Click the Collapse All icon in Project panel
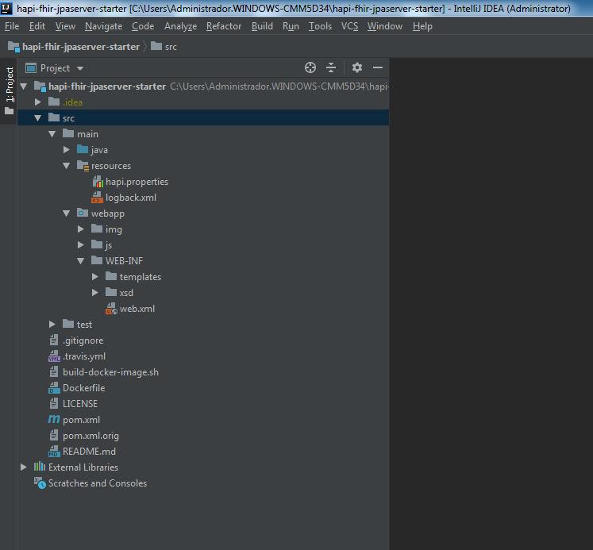The width and height of the screenshot is (593, 550). pos(331,68)
